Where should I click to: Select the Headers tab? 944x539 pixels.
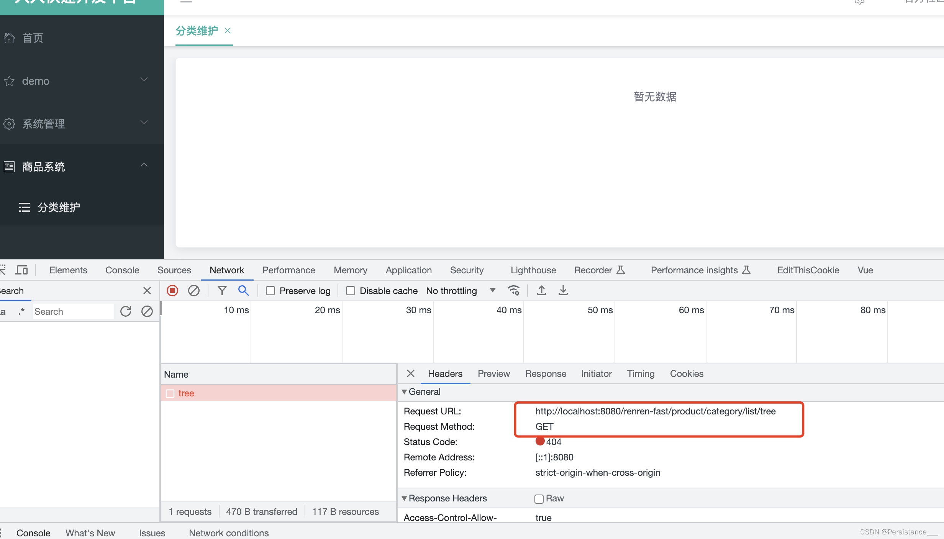pos(445,373)
